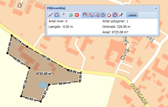Toggle the Labels button
The height and width of the screenshot is (107, 168).
pos(132,15)
